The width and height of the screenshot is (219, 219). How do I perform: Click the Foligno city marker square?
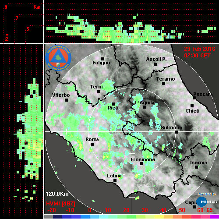click(102, 59)
